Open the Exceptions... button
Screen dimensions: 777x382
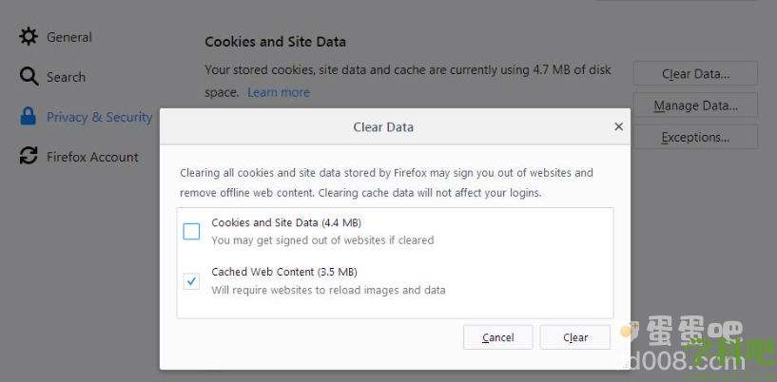[x=695, y=137]
